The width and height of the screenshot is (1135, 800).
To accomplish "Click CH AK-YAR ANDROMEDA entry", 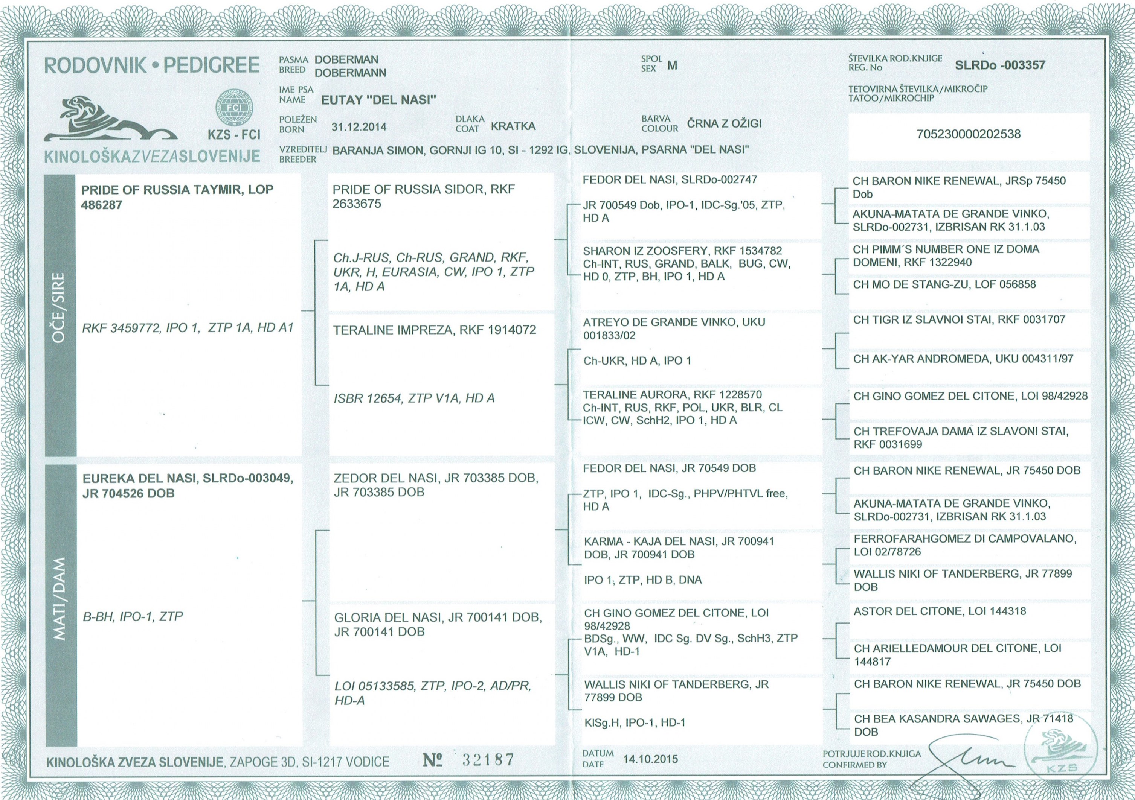I will click(x=963, y=359).
